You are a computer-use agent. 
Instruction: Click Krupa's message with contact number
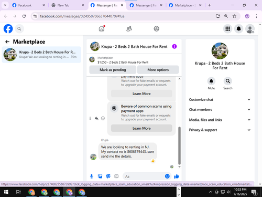pos(127,152)
